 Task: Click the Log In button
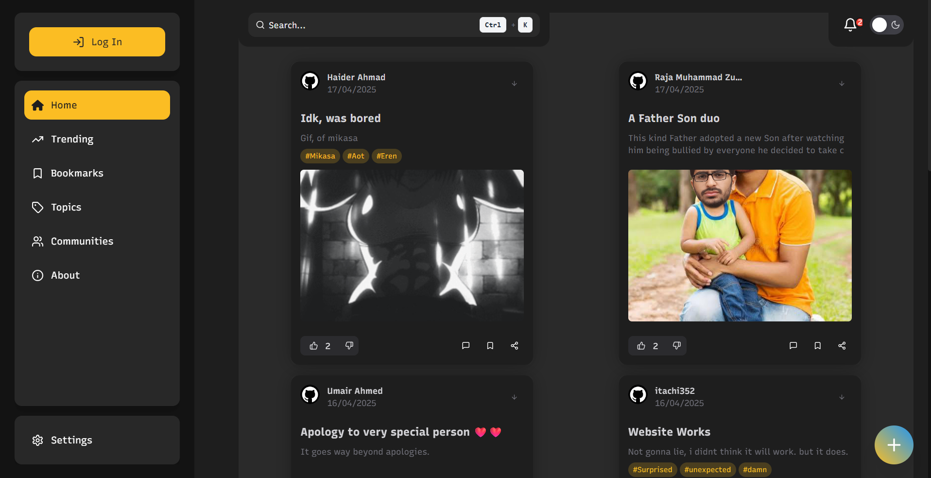(97, 42)
